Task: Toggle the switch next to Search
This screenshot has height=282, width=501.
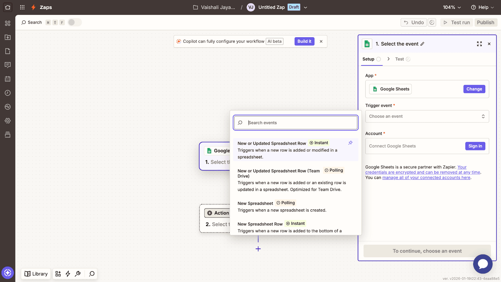Action: (x=75, y=22)
